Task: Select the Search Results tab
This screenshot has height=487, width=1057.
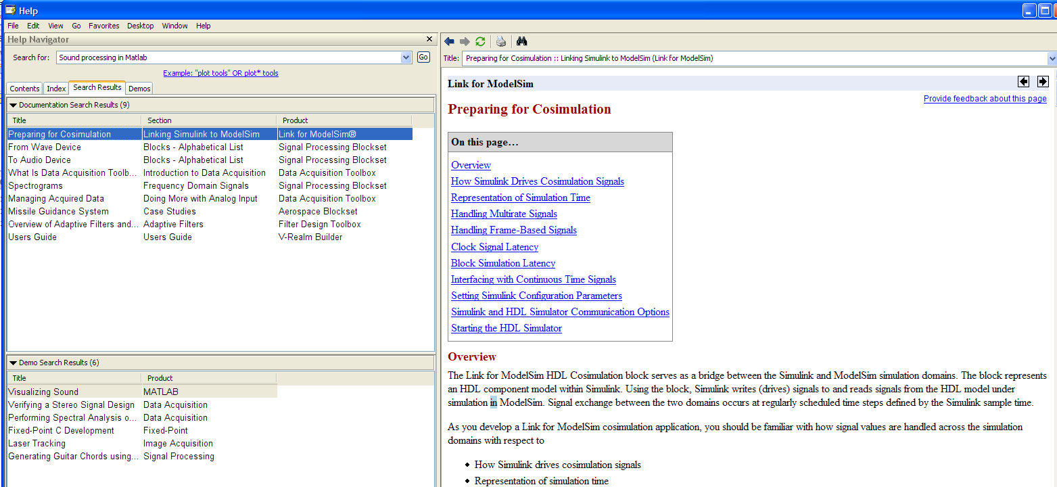Action: (97, 87)
